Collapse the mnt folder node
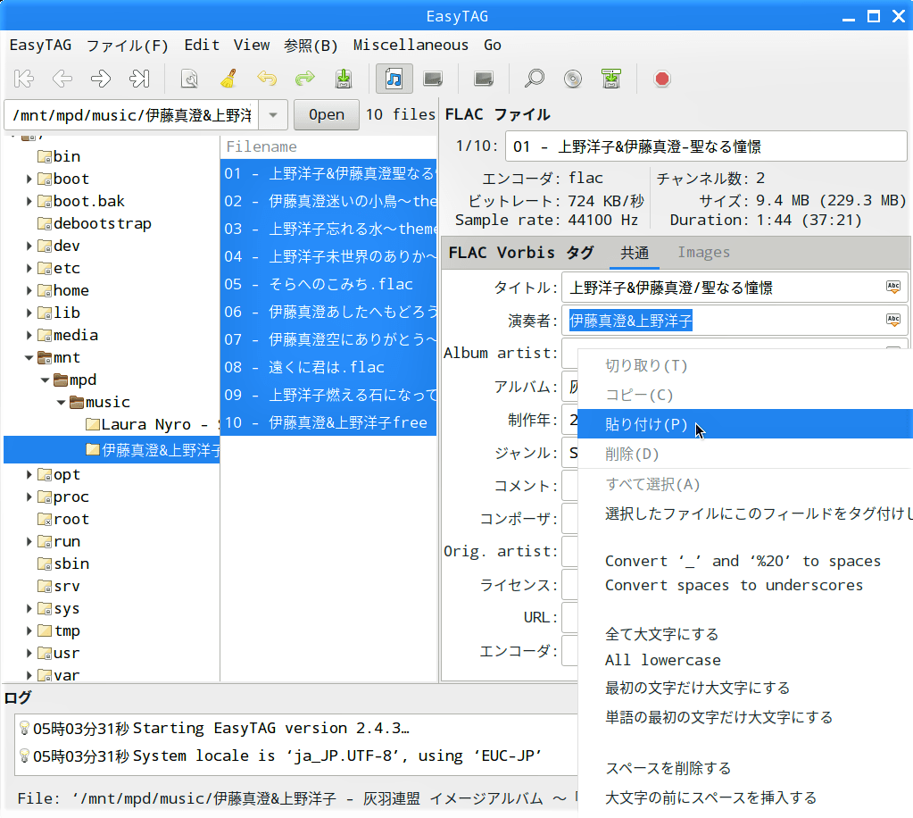The height and width of the screenshot is (818, 913). pyautogui.click(x=29, y=358)
